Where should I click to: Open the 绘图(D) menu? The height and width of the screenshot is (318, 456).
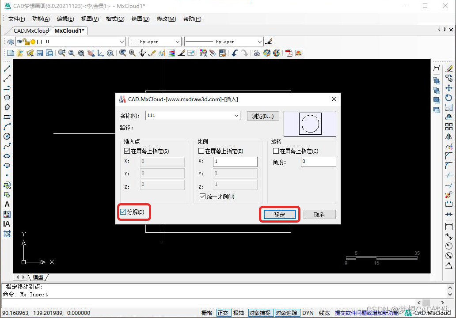click(141, 19)
